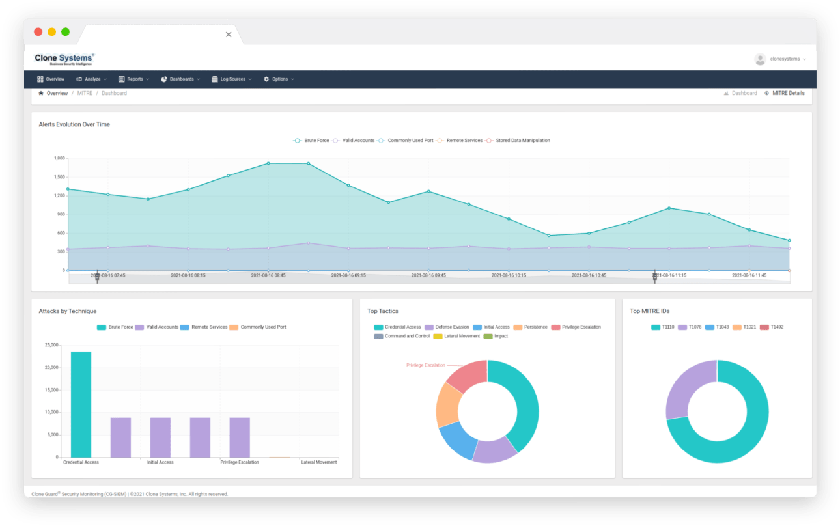840x526 pixels.
Task: Click the Reports document icon
Action: pos(121,79)
